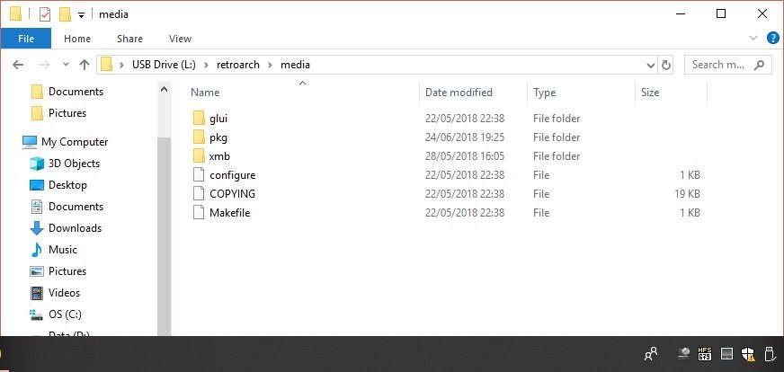
Task: Open the recent locations dropdown arrow
Action: [x=66, y=65]
